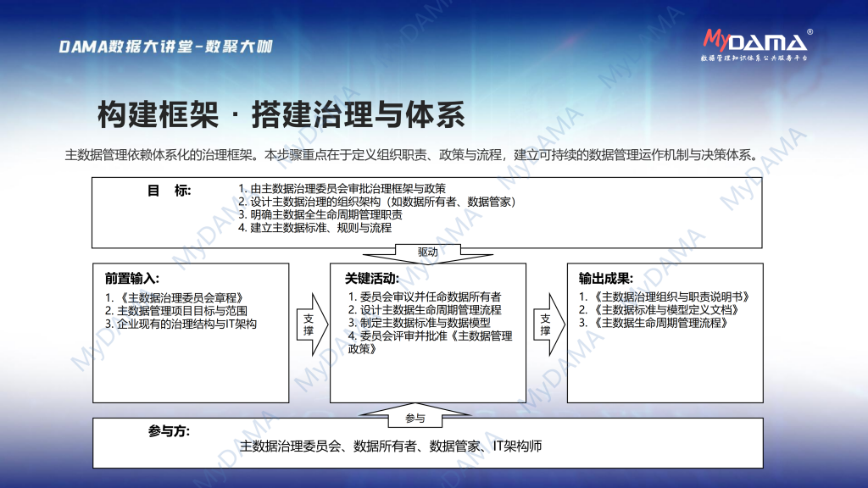This screenshot has width=868, height=488.
Task: Click the participants list with IT架构师
Action: (x=391, y=446)
